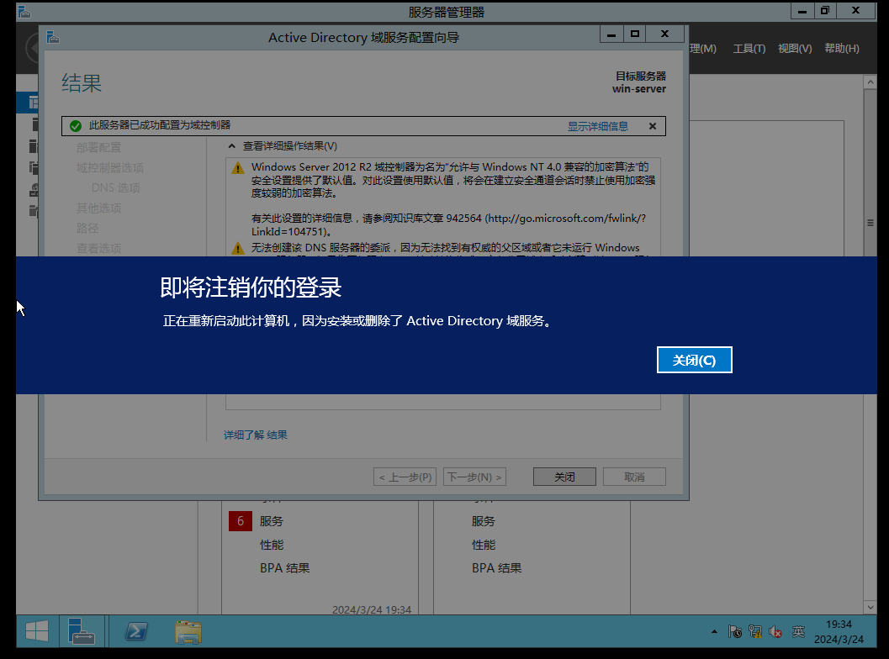
Task: Select 路径 in wizard step list
Action: pyautogui.click(x=87, y=228)
